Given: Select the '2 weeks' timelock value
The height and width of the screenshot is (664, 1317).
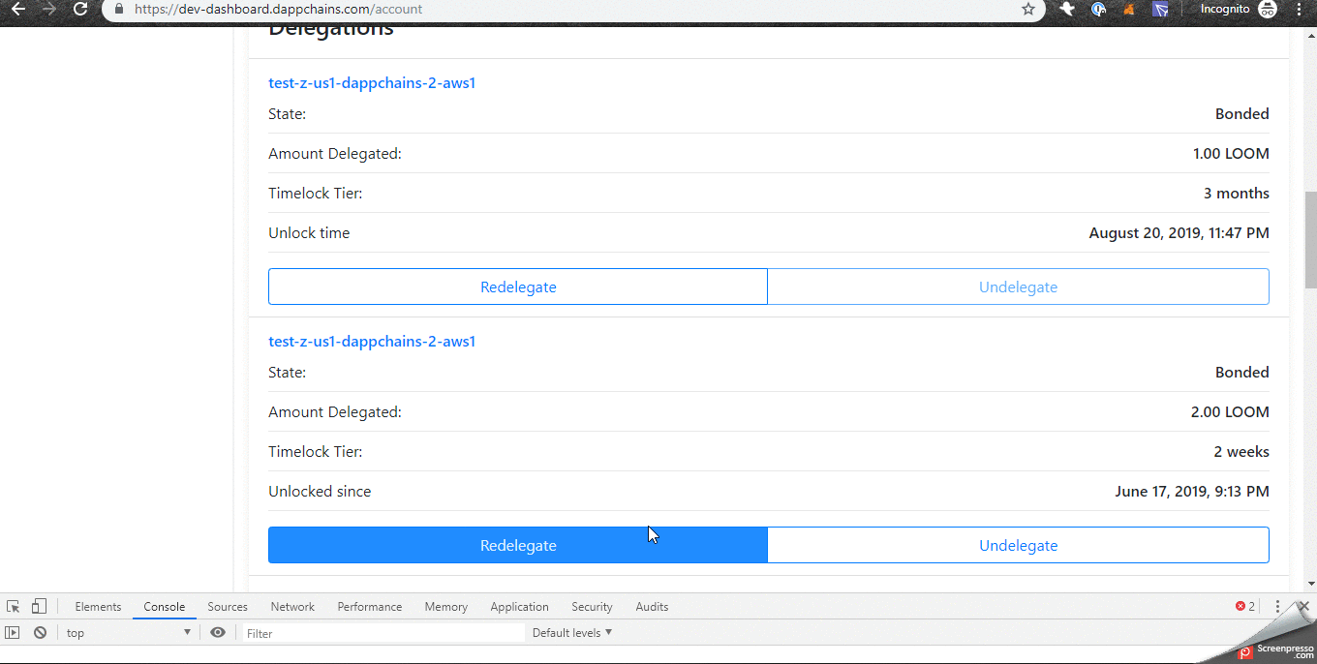Looking at the screenshot, I should coord(1241,452).
